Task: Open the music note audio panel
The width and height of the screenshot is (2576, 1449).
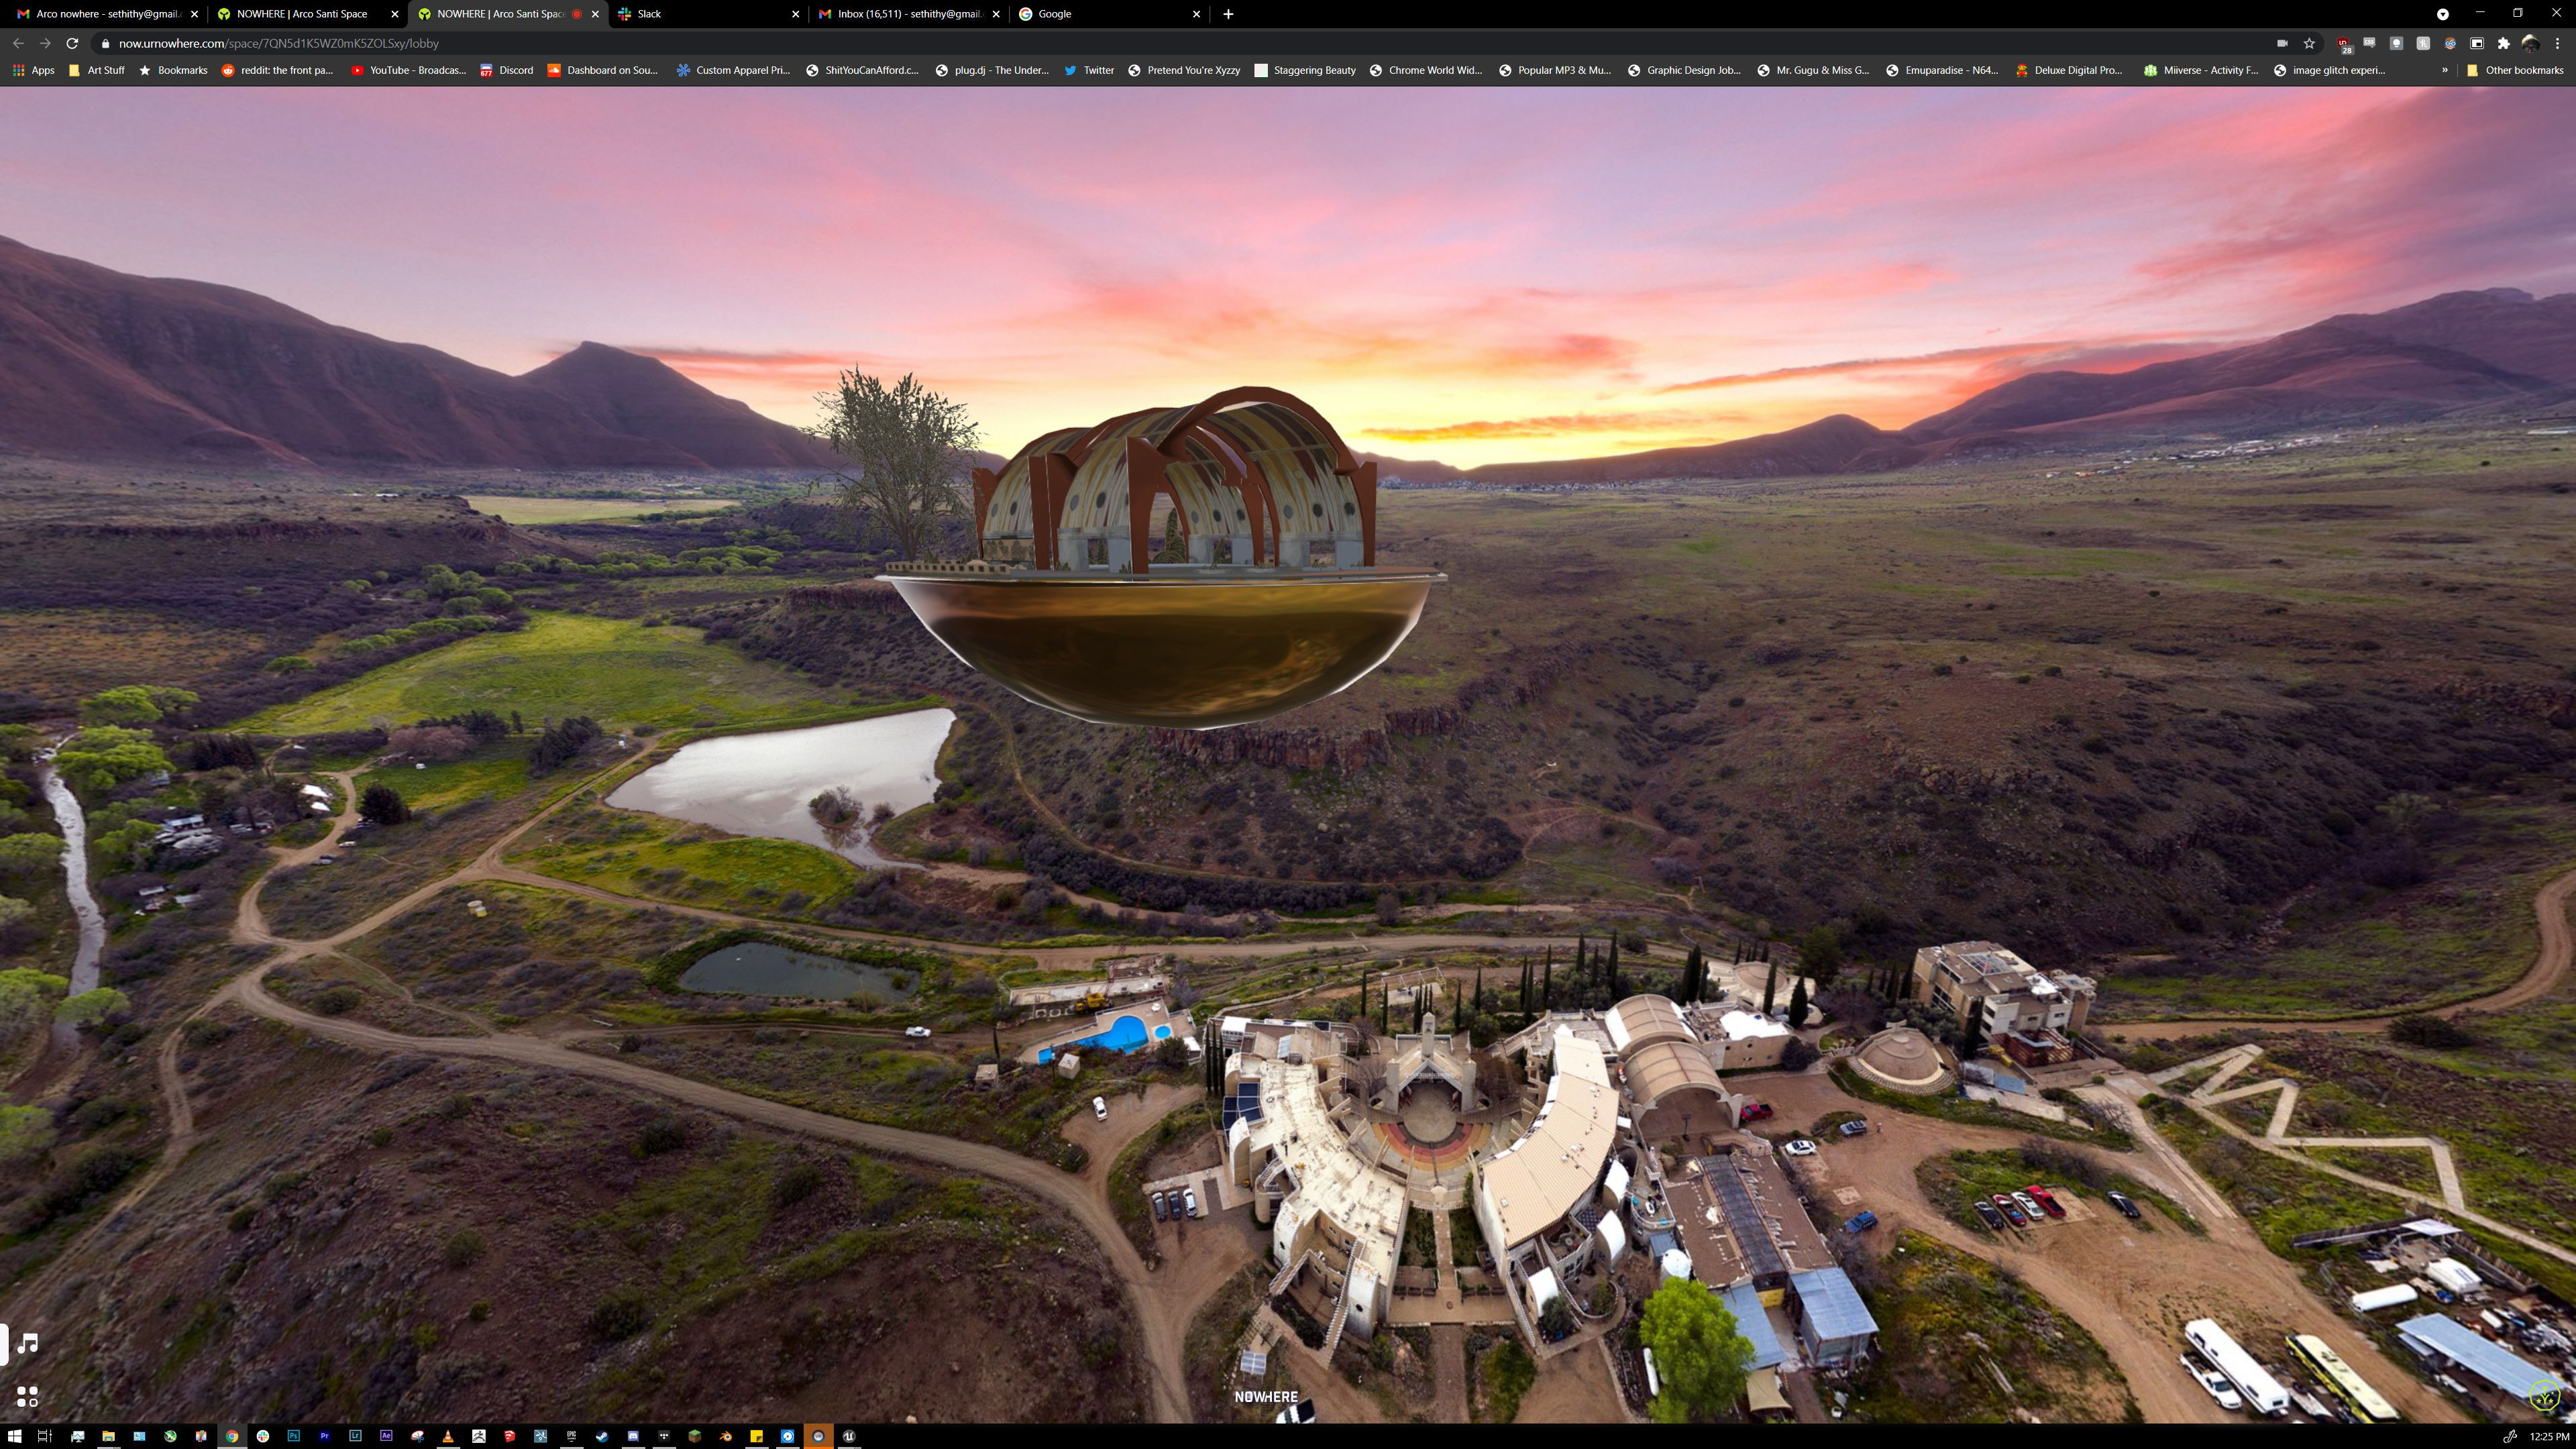Action: tap(28, 1343)
